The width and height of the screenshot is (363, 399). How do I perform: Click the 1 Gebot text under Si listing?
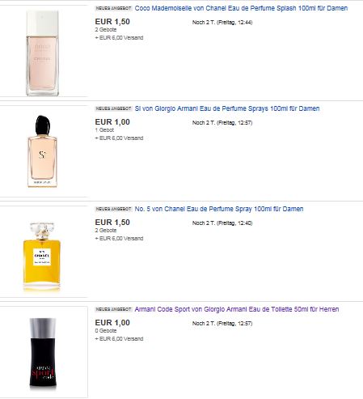pyautogui.click(x=104, y=130)
